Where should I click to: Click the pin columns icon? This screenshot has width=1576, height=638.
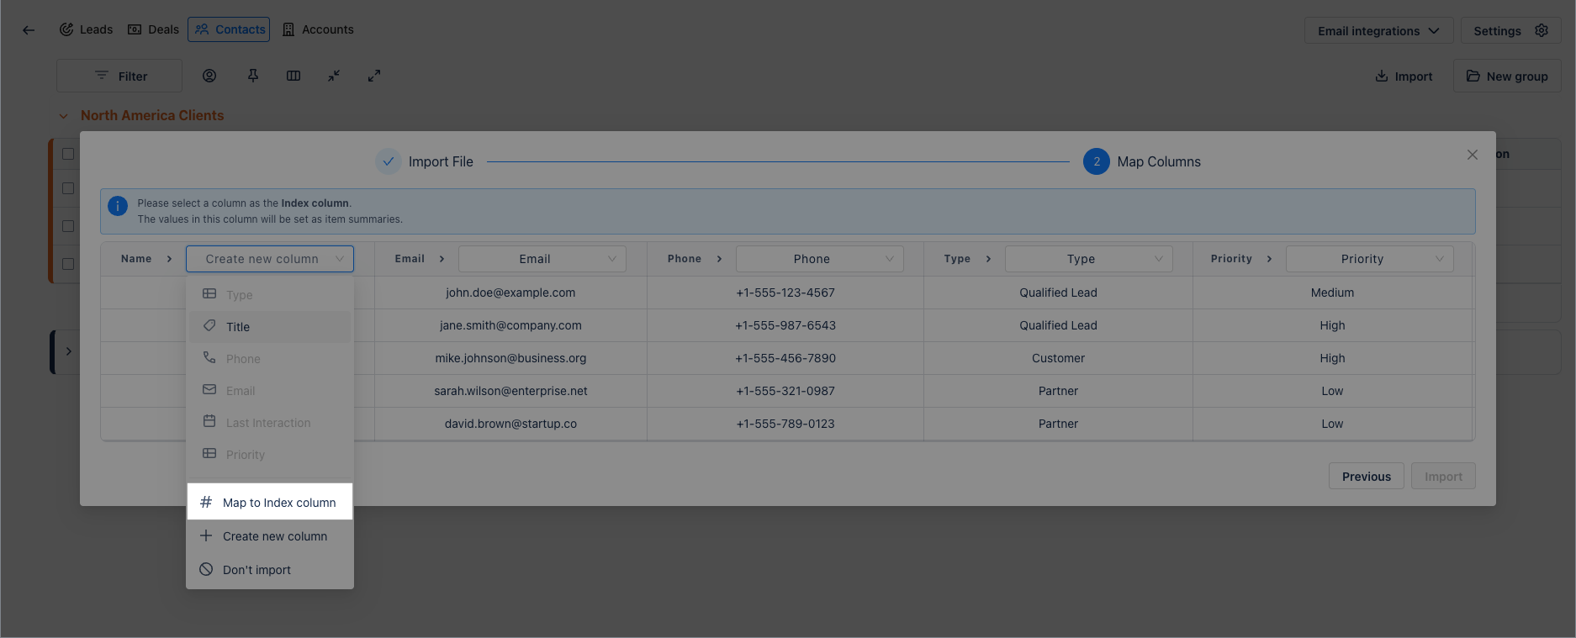(253, 76)
